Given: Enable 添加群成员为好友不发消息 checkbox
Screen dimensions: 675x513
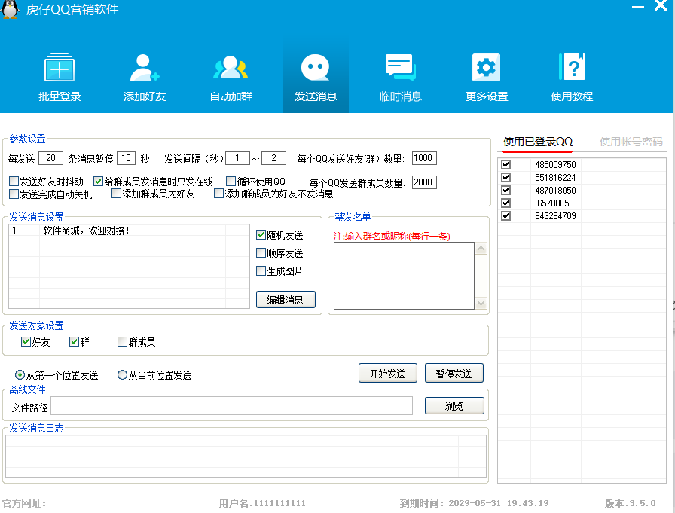Looking at the screenshot, I should click(218, 194).
